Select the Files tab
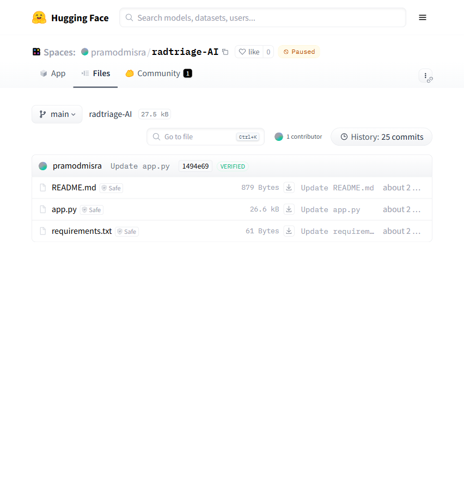Screen dimensions: 464x478 (96, 73)
